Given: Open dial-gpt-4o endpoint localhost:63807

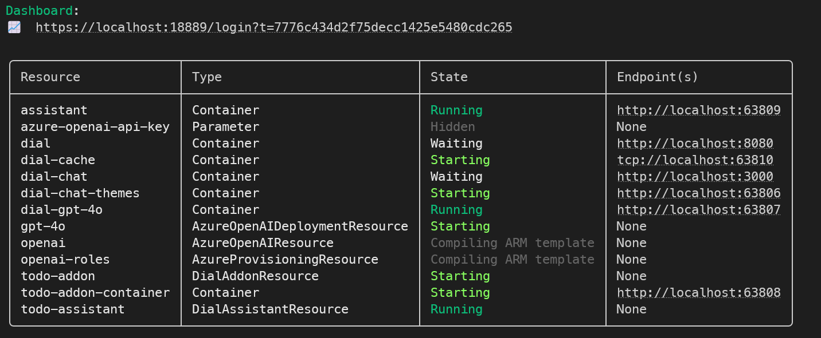Looking at the screenshot, I should (x=699, y=209).
